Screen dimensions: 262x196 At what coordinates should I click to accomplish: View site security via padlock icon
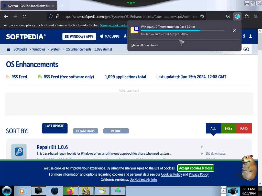click(58, 16)
